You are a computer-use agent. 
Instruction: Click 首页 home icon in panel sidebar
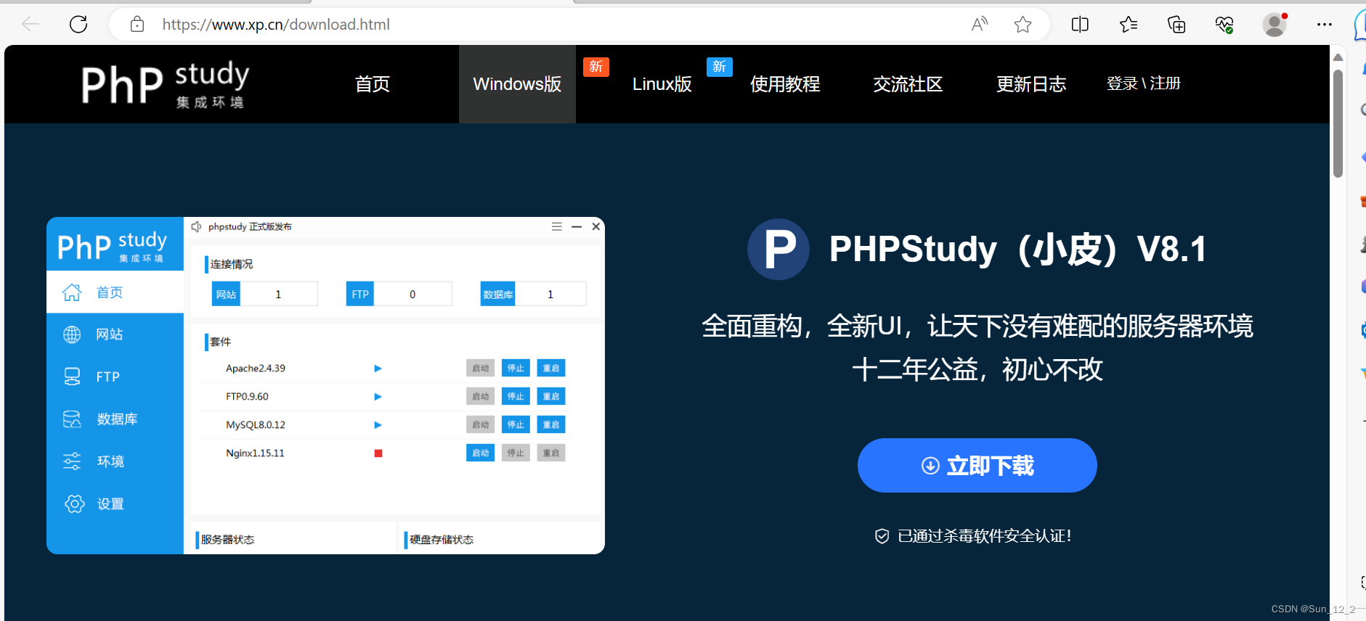point(72,292)
